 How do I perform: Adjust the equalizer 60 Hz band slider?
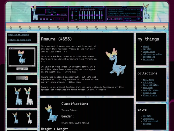[x=80, y=15]
